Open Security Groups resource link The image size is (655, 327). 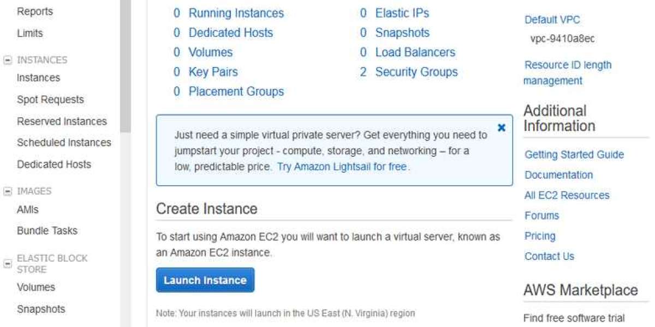416,72
